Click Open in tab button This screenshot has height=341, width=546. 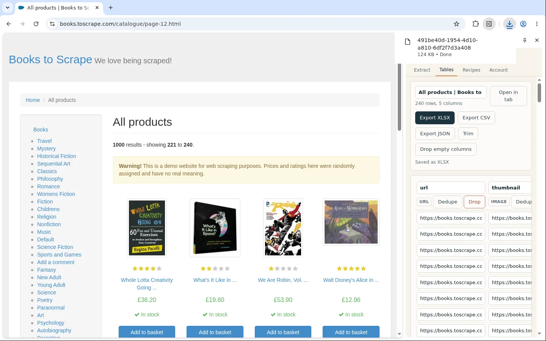click(x=508, y=96)
